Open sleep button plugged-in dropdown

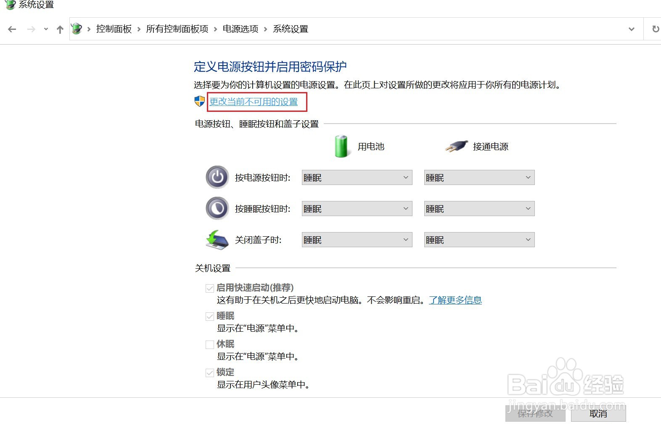(479, 209)
